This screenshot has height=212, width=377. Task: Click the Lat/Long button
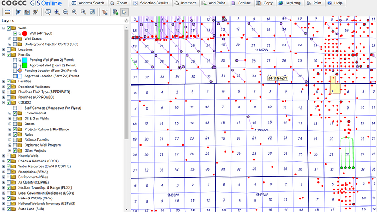pyautogui.click(x=290, y=3)
